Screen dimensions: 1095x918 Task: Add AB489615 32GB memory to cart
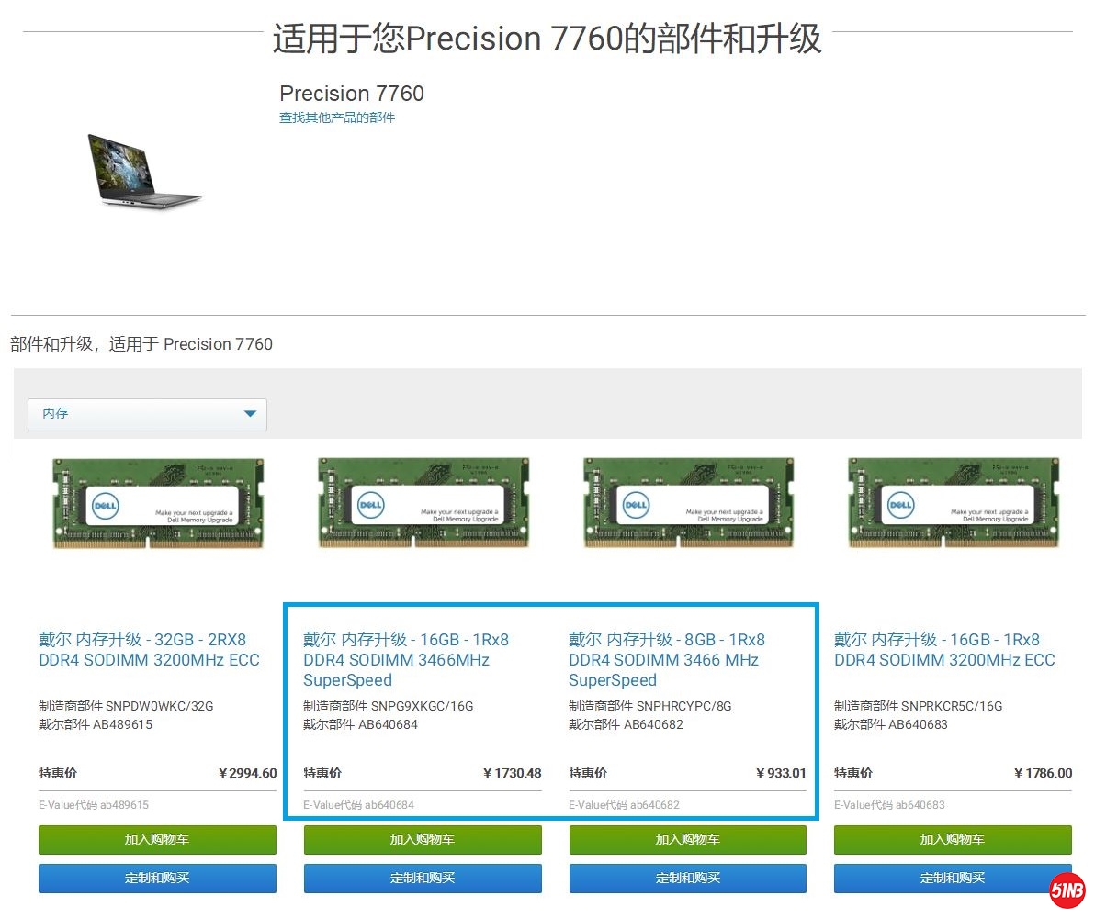[x=157, y=839]
